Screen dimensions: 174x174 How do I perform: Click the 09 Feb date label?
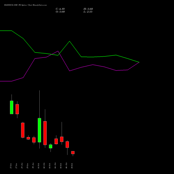pyautogui.click(x=72, y=166)
